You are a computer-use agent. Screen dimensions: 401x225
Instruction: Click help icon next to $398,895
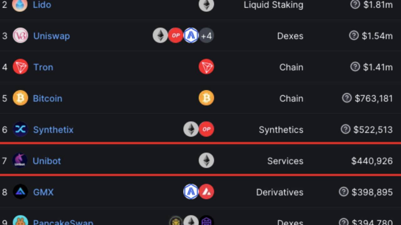[344, 192]
